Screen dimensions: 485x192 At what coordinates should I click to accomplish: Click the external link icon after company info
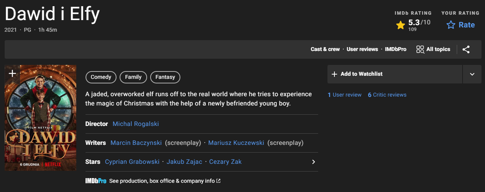click(218, 181)
